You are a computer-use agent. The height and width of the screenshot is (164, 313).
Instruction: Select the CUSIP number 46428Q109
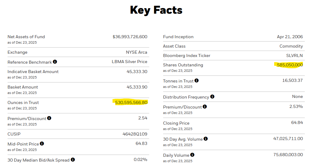135,134
